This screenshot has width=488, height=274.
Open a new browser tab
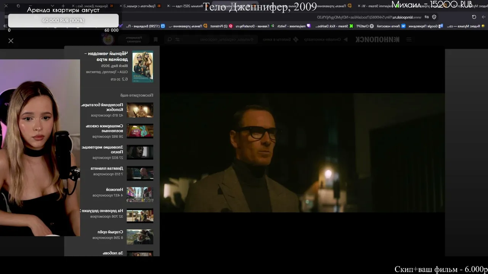(63, 6)
